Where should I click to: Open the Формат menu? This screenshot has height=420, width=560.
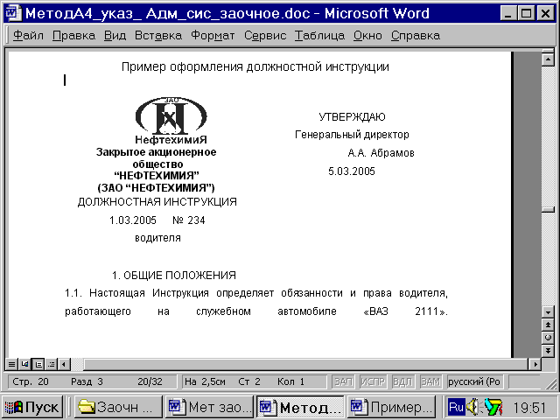(213, 36)
